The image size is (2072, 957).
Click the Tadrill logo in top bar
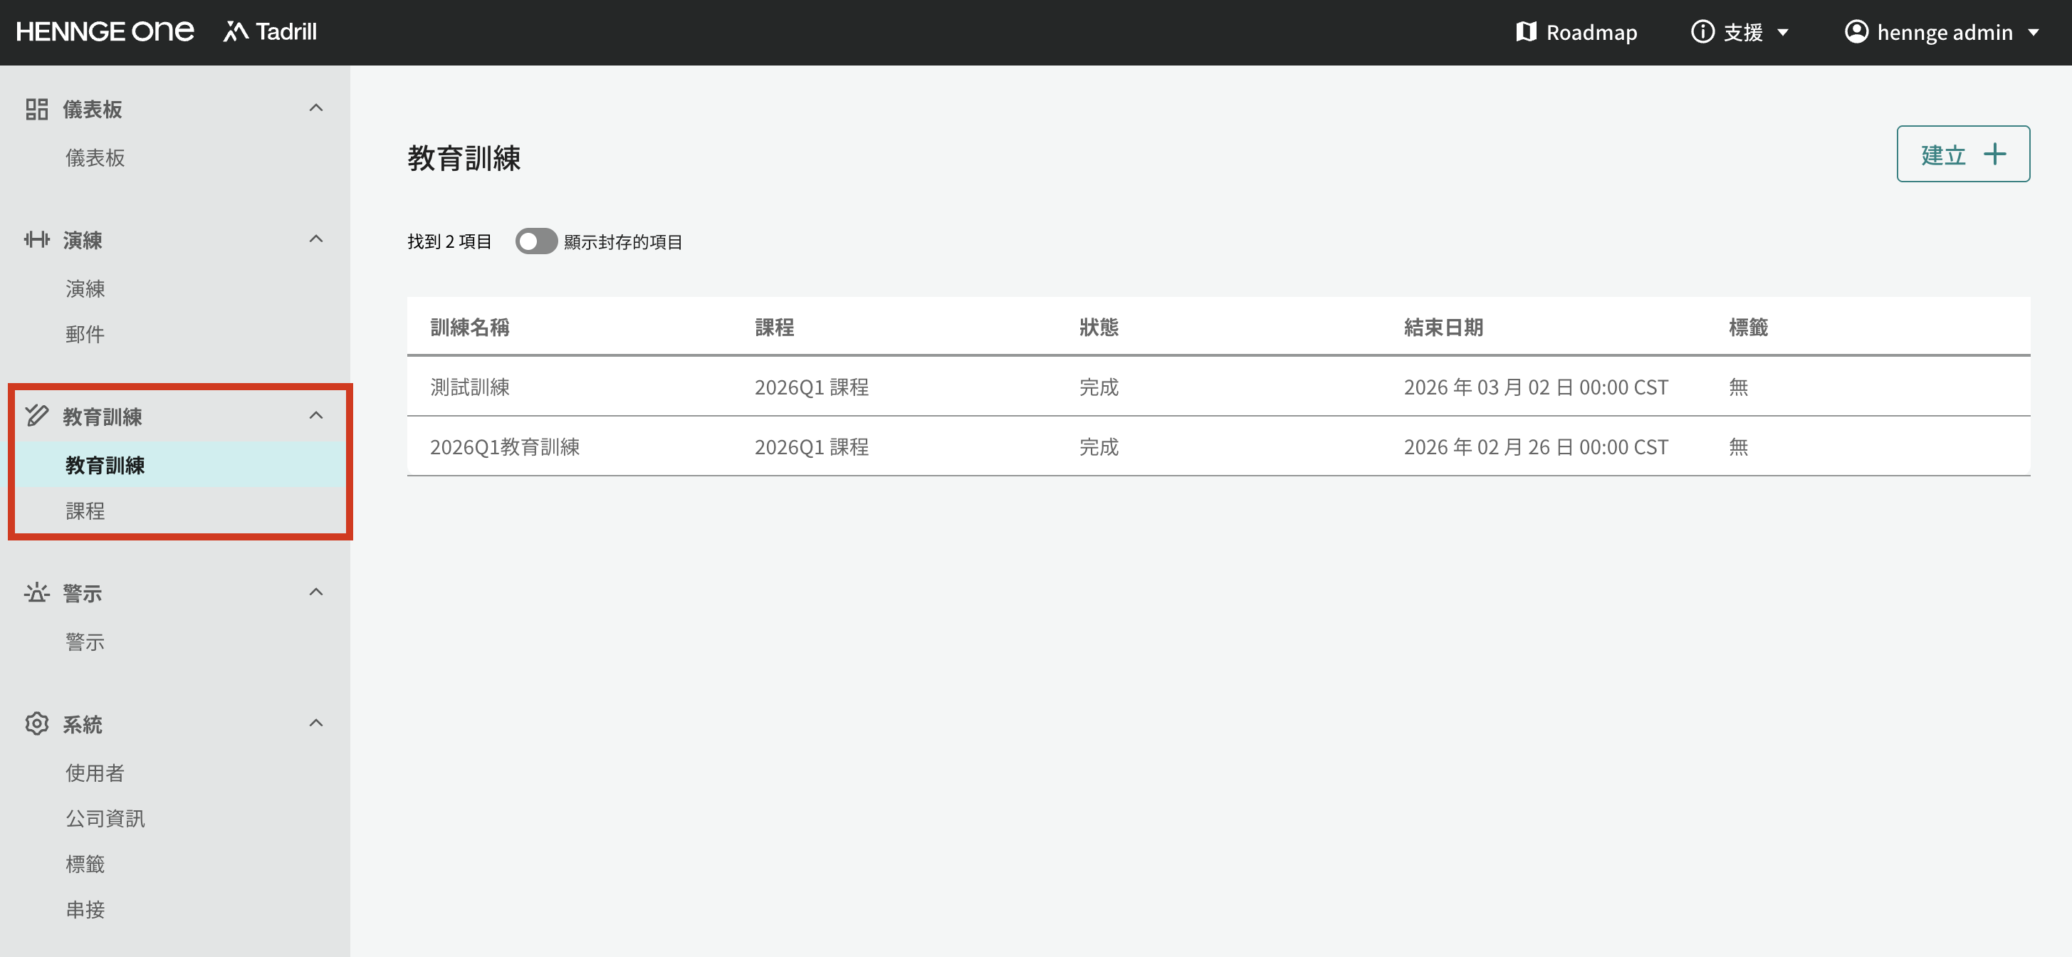269,31
